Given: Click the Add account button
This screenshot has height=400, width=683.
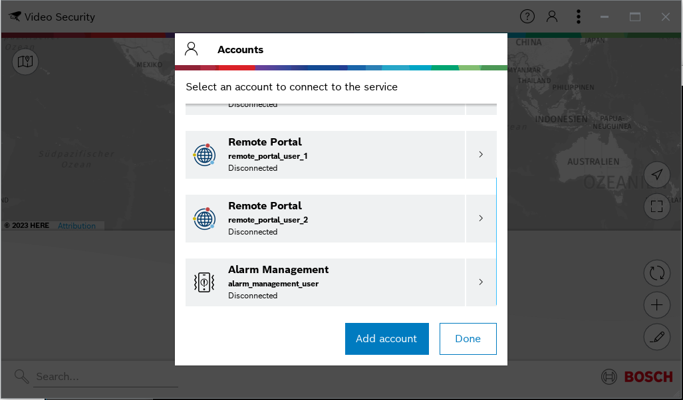Looking at the screenshot, I should click(386, 339).
